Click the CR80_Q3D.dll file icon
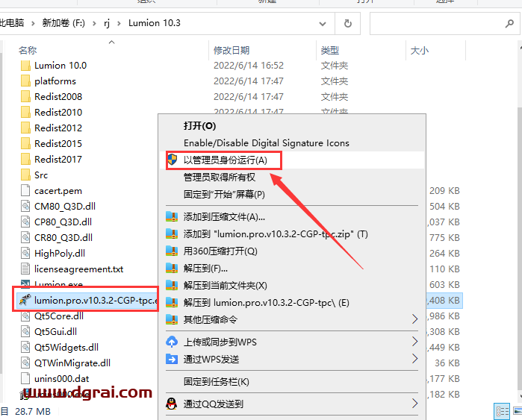 pos(25,237)
